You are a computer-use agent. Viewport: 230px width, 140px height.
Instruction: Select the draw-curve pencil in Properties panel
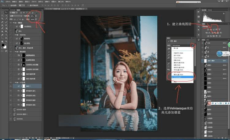(x=169, y=64)
